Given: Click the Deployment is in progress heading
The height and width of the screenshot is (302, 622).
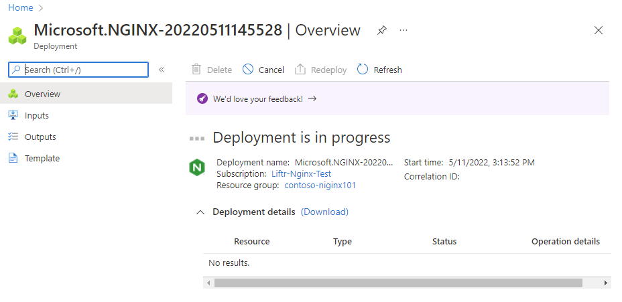Looking at the screenshot, I should pyautogui.click(x=302, y=137).
